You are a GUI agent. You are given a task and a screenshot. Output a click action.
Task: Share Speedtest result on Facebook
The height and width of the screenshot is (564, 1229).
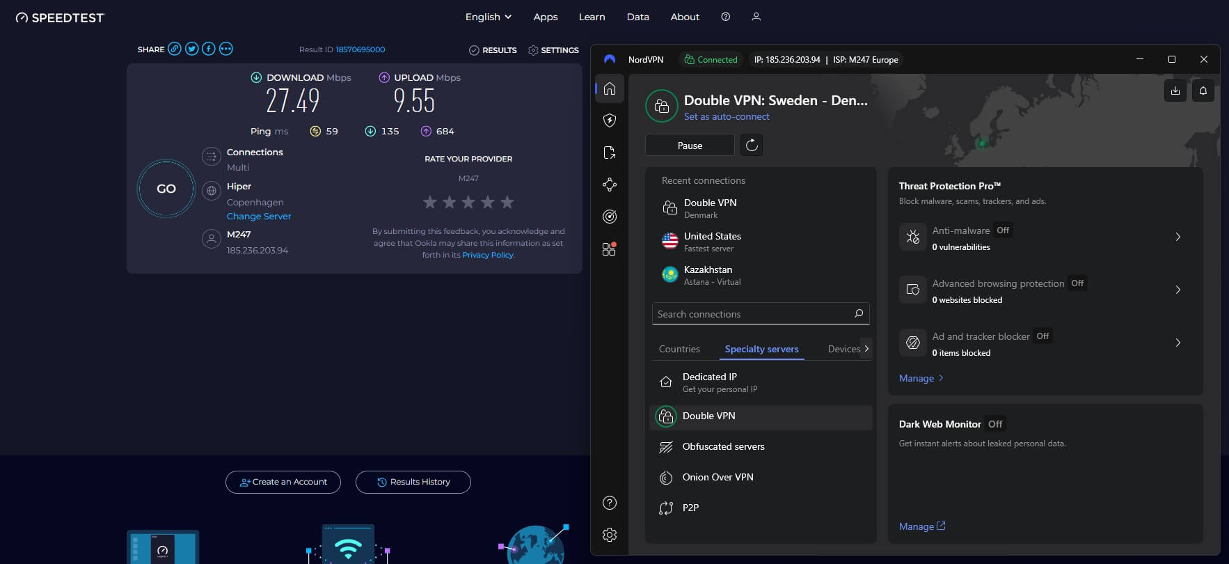point(208,49)
